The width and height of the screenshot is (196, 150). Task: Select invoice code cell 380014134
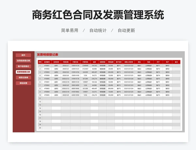click(x=75, y=82)
